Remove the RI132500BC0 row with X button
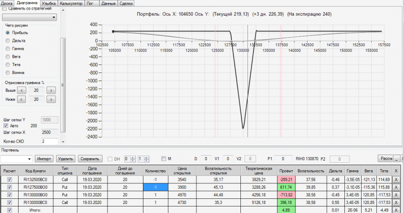 click(396, 180)
